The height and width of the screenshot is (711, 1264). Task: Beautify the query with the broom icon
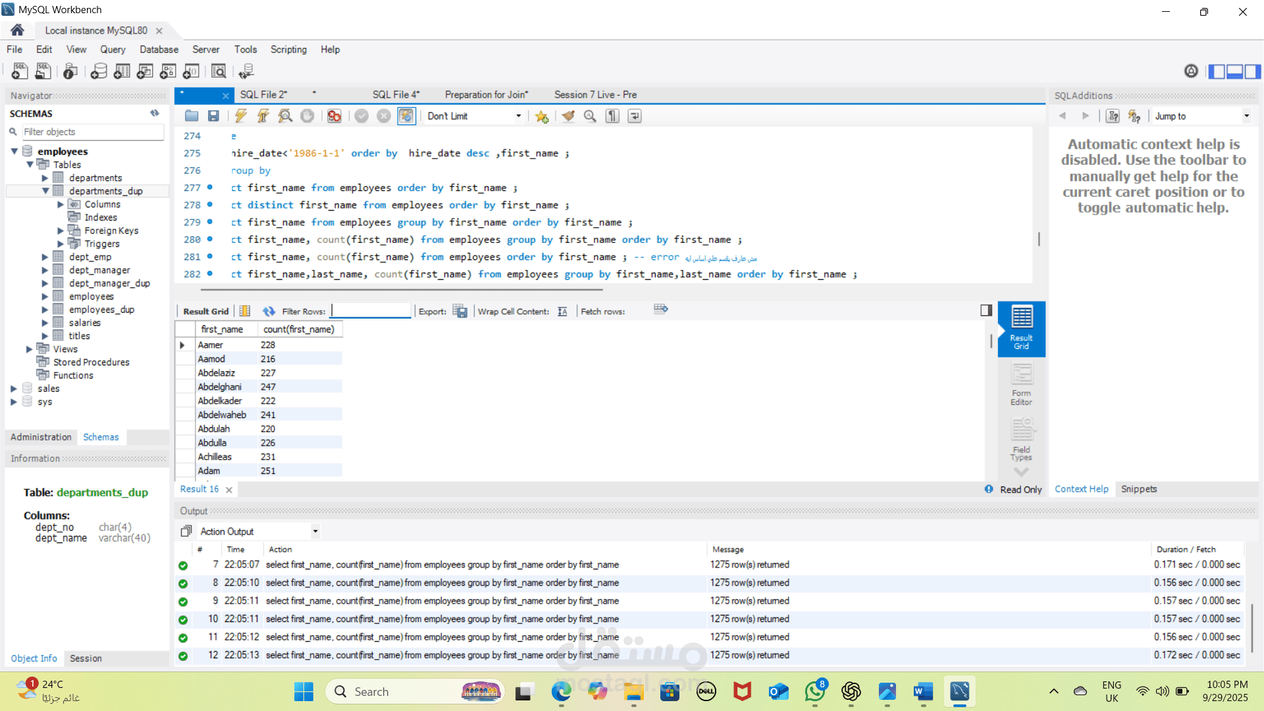[568, 116]
